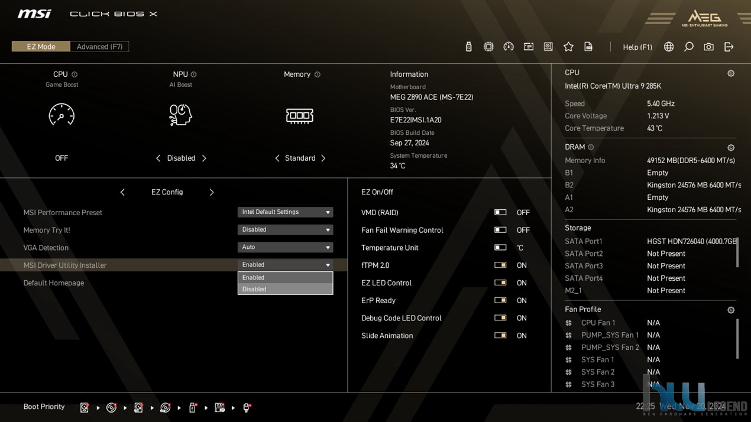Switch to the Advanced (F7) tab
751x422 pixels.
99,47
